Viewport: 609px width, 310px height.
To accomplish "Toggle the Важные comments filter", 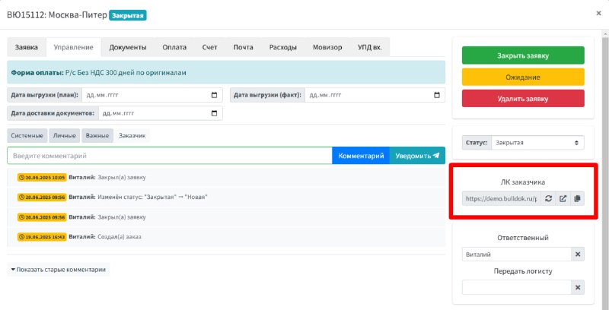I will pyautogui.click(x=97, y=135).
